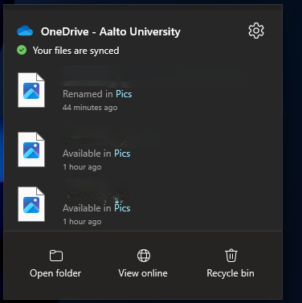
Task: Click 'Your files are synced' status text
Action: [x=76, y=51]
